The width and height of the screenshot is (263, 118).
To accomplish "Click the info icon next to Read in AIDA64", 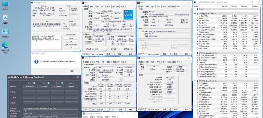I will coord(34,83).
